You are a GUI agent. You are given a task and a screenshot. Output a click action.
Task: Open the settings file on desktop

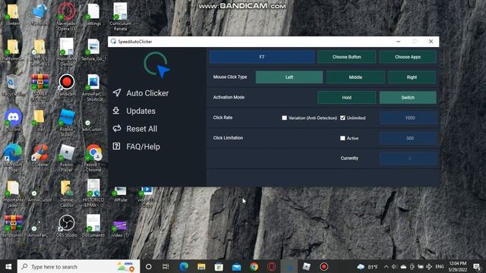(93, 14)
